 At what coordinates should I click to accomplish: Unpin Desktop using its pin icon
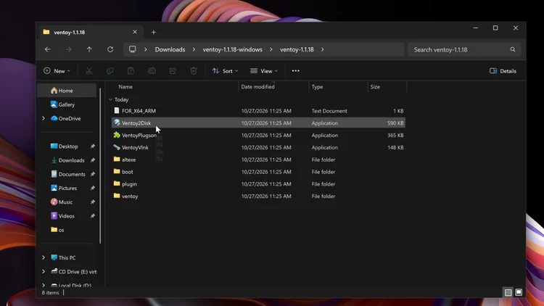93,146
